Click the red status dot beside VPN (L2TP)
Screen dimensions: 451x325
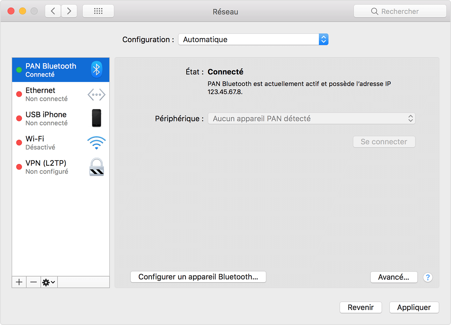point(19,167)
